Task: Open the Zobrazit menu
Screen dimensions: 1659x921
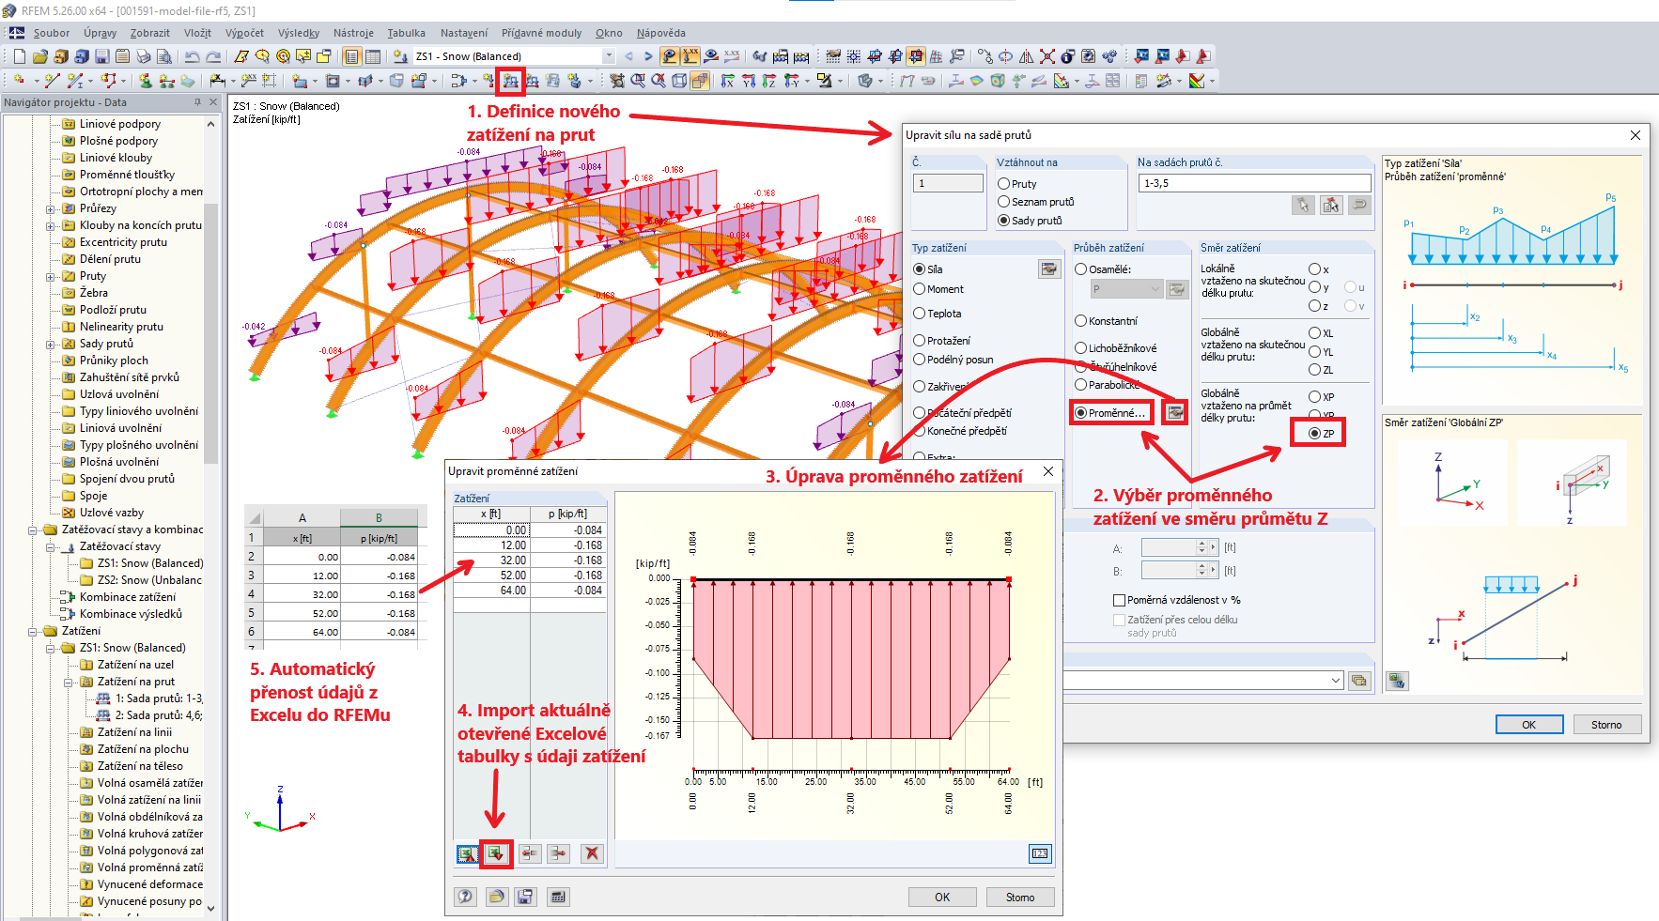Action: click(150, 33)
